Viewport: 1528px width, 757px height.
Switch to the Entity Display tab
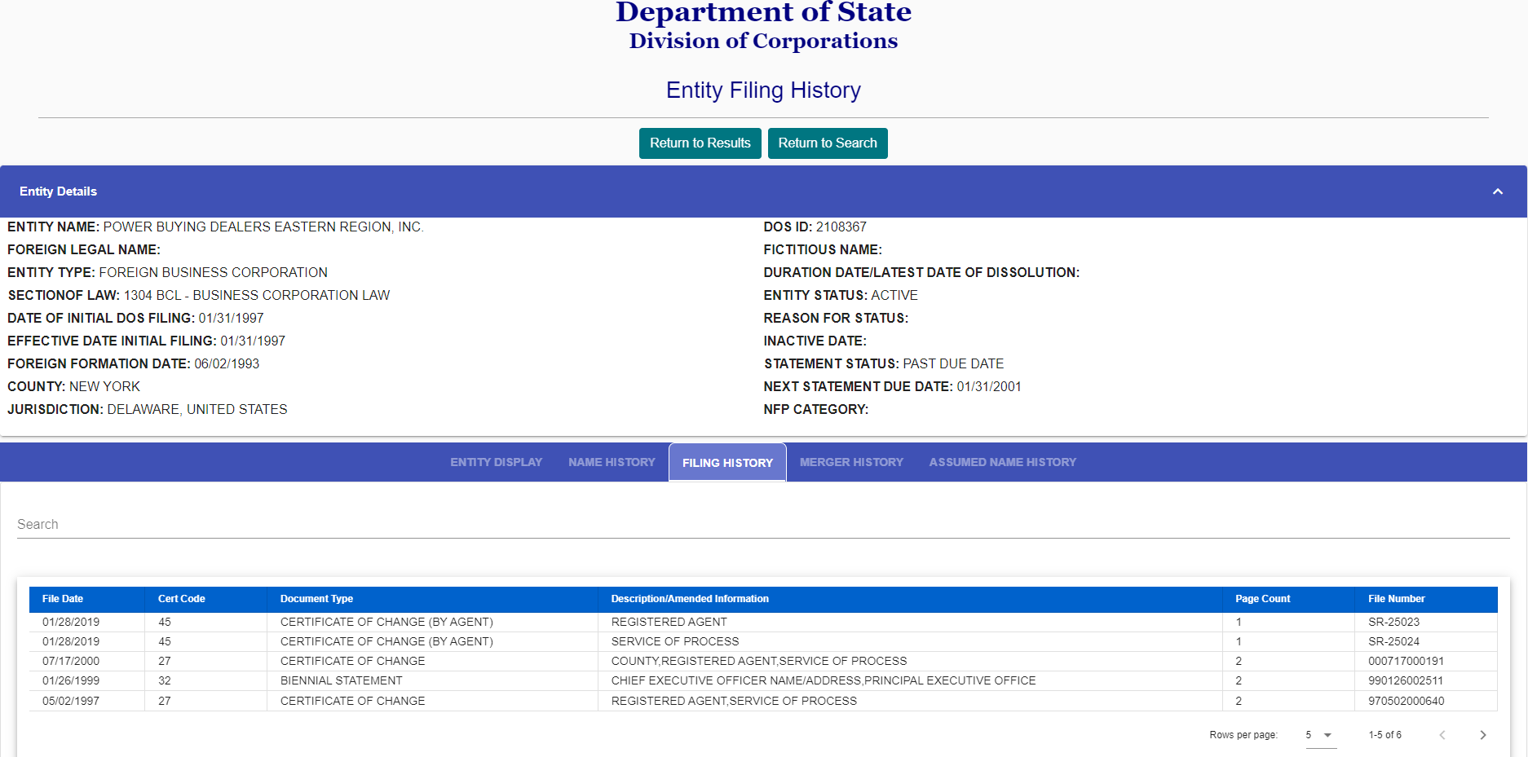pos(496,462)
